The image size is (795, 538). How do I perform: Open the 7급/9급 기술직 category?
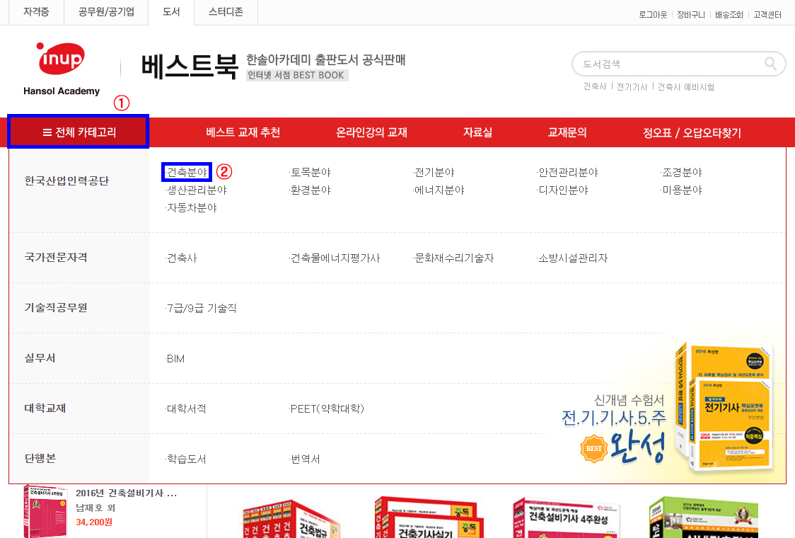tap(201, 309)
